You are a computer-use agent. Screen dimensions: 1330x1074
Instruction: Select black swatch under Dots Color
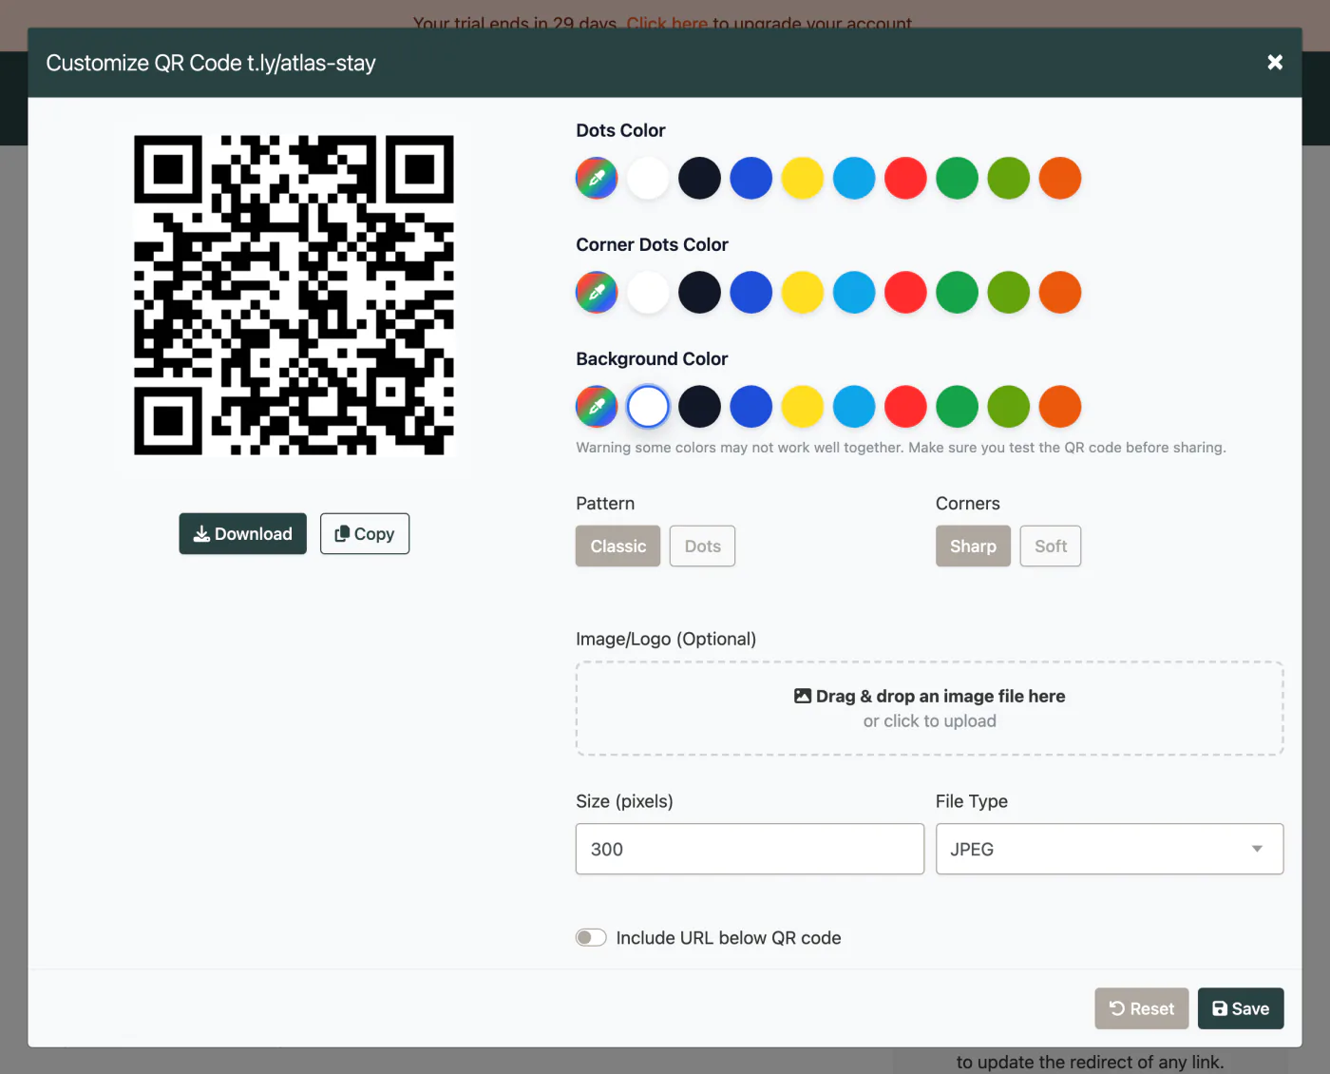click(700, 179)
